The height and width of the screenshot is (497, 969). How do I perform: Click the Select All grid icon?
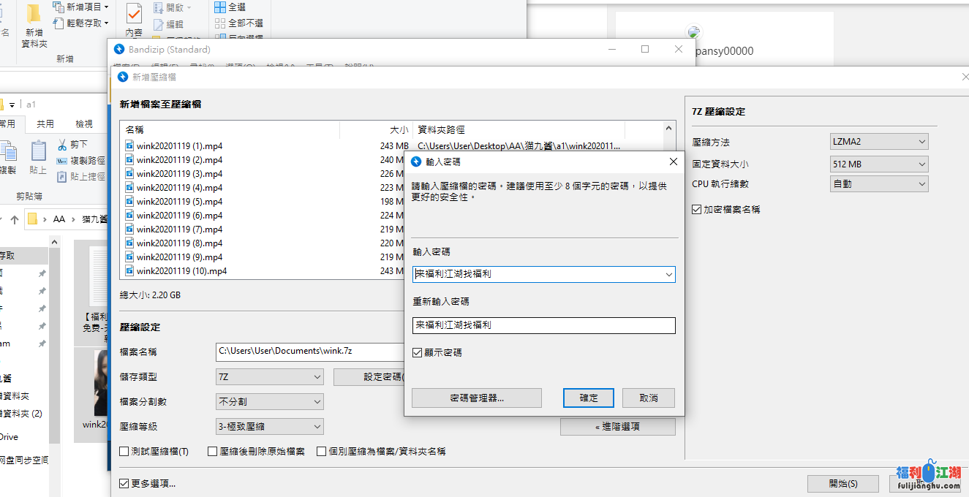point(220,7)
